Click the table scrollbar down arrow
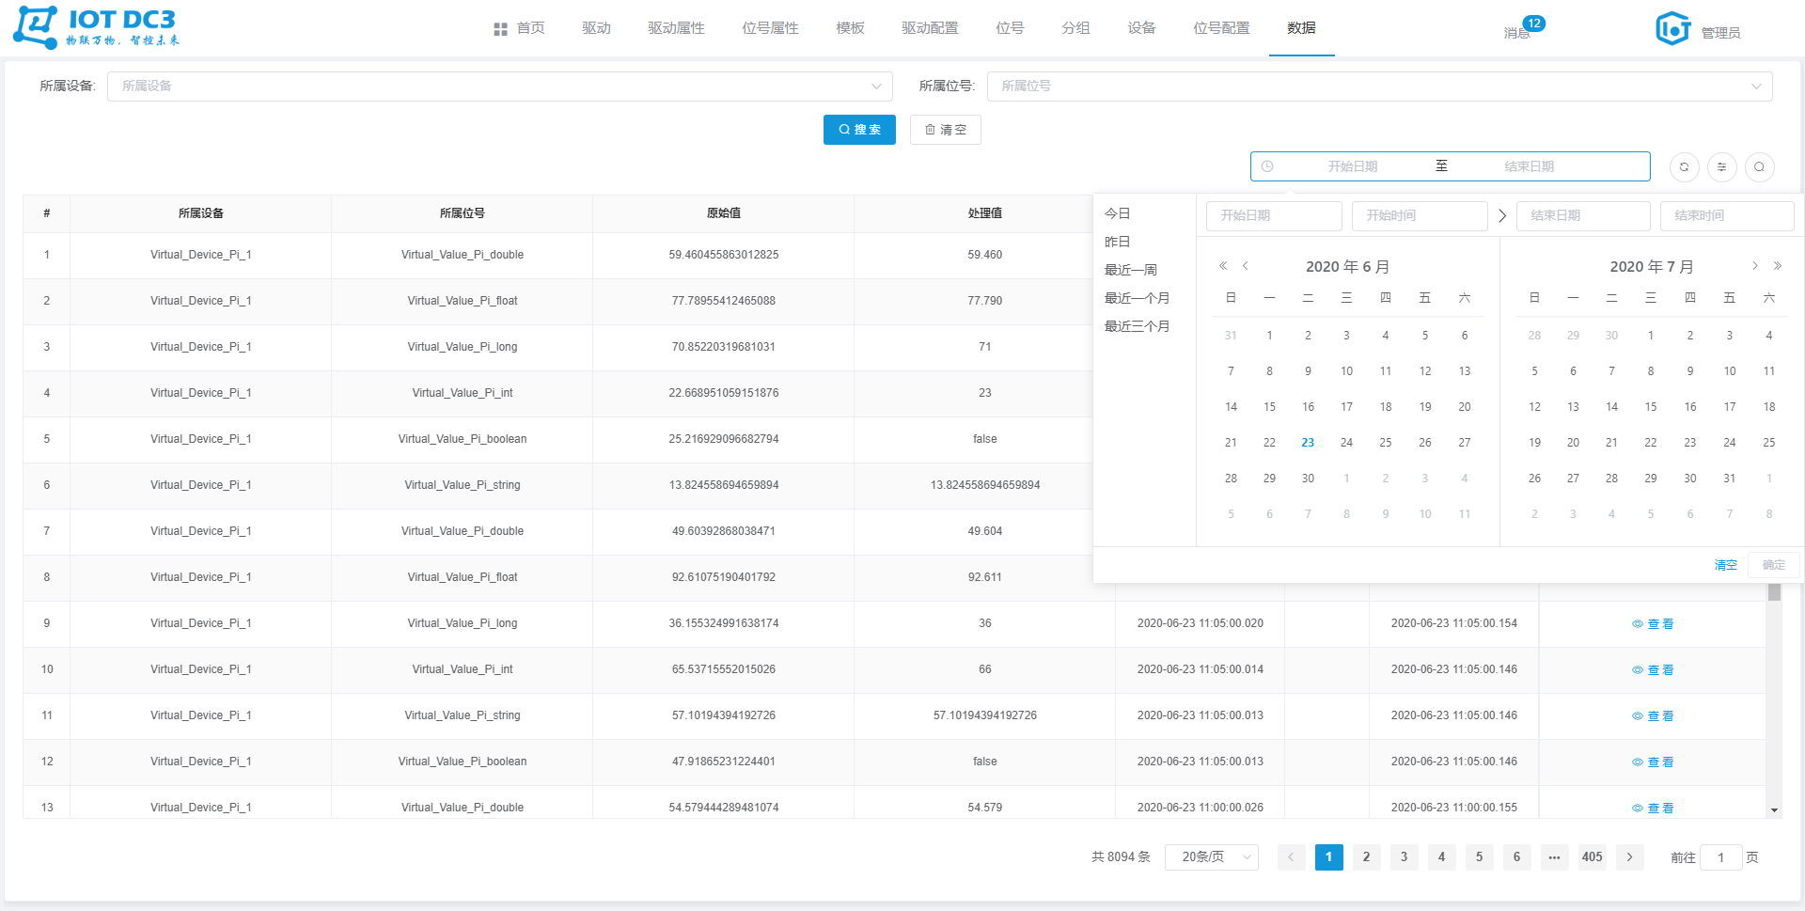Image resolution: width=1805 pixels, height=911 pixels. point(1774,809)
